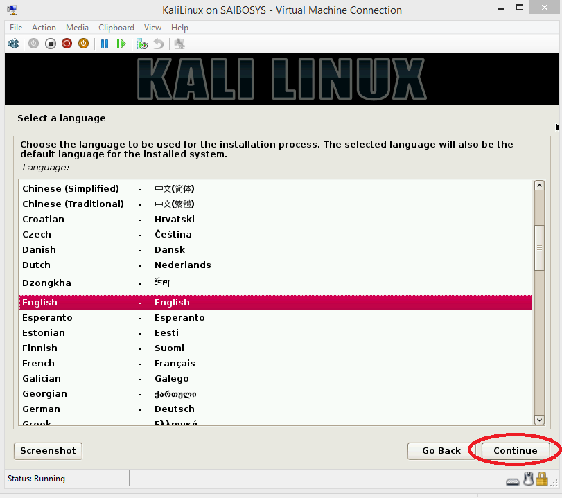Viewport: 562px width, 498px height.
Task: Choose Esperanto language row
Action: pos(276,318)
